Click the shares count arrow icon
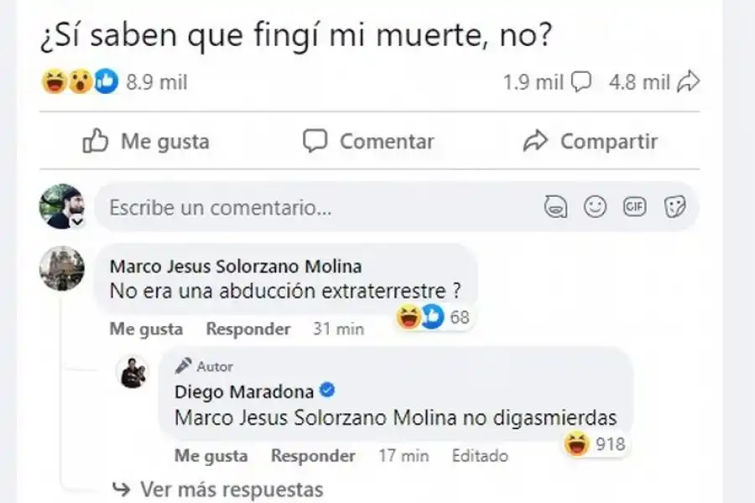This screenshot has width=755, height=503. point(688,82)
